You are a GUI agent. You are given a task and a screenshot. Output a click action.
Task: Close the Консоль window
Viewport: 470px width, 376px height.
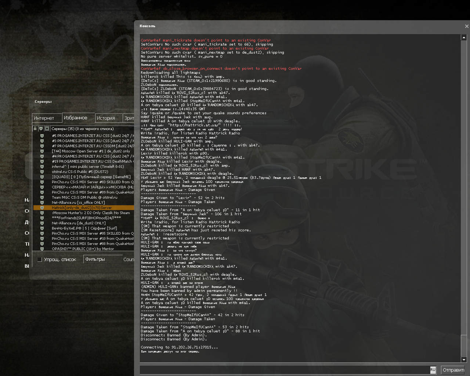[467, 26]
